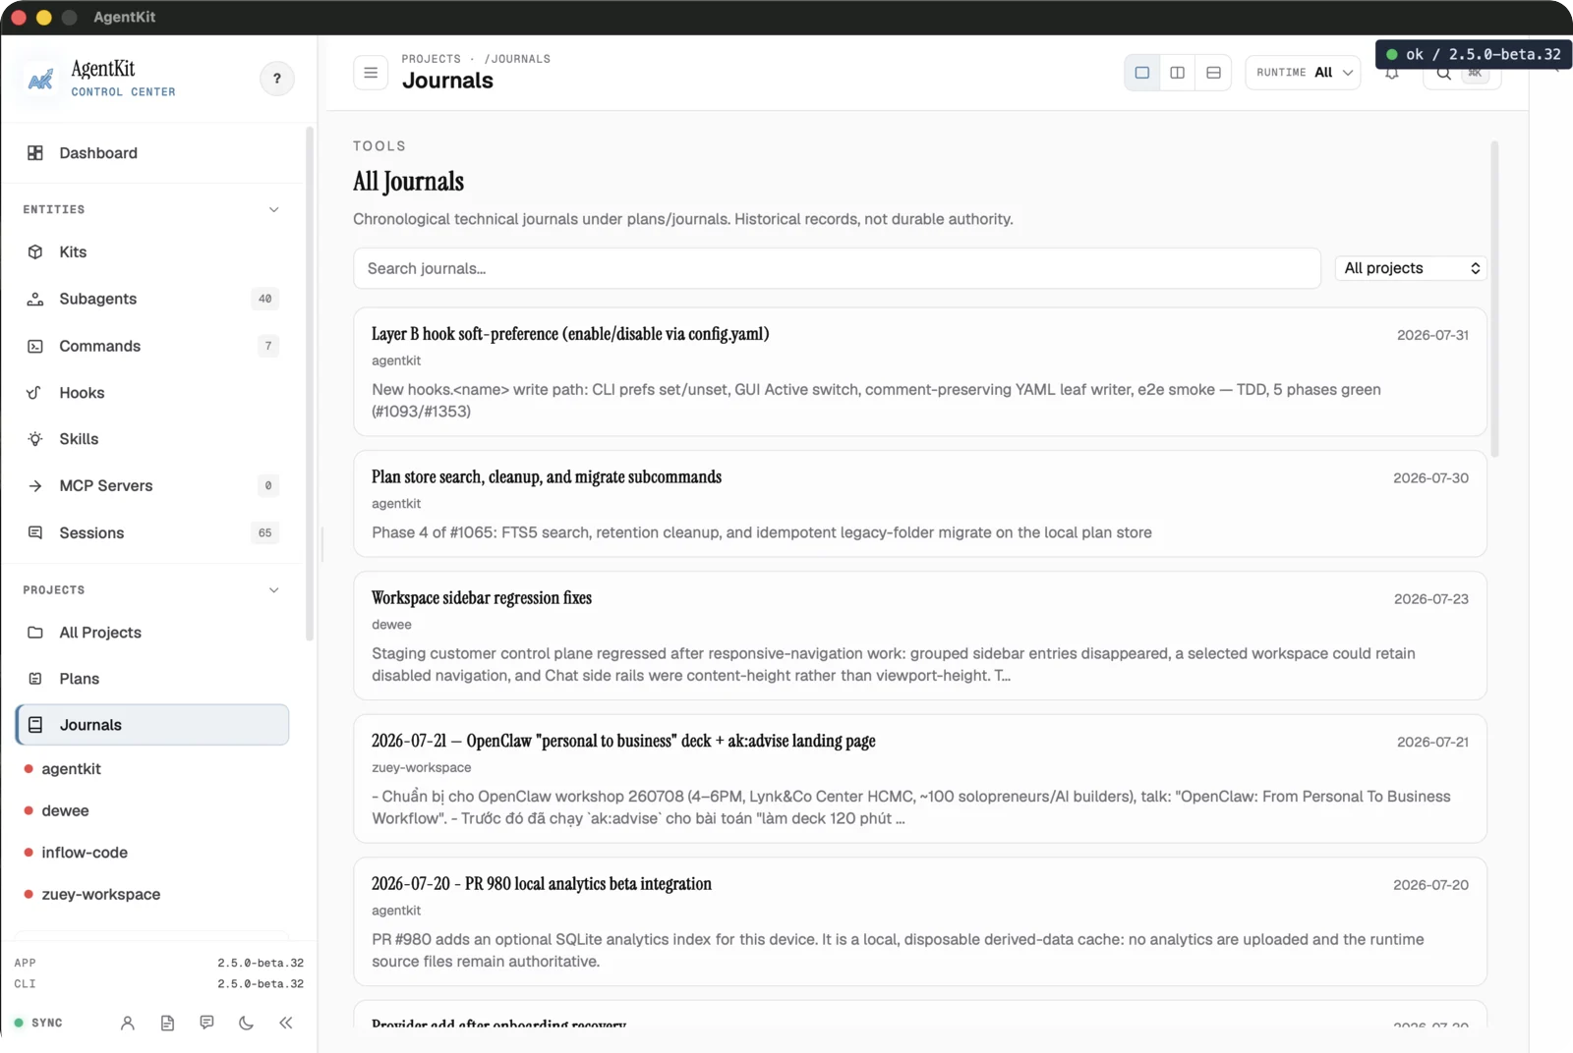1573x1053 pixels.
Task: Open the inflow-code project in sidebar
Action: point(85,853)
